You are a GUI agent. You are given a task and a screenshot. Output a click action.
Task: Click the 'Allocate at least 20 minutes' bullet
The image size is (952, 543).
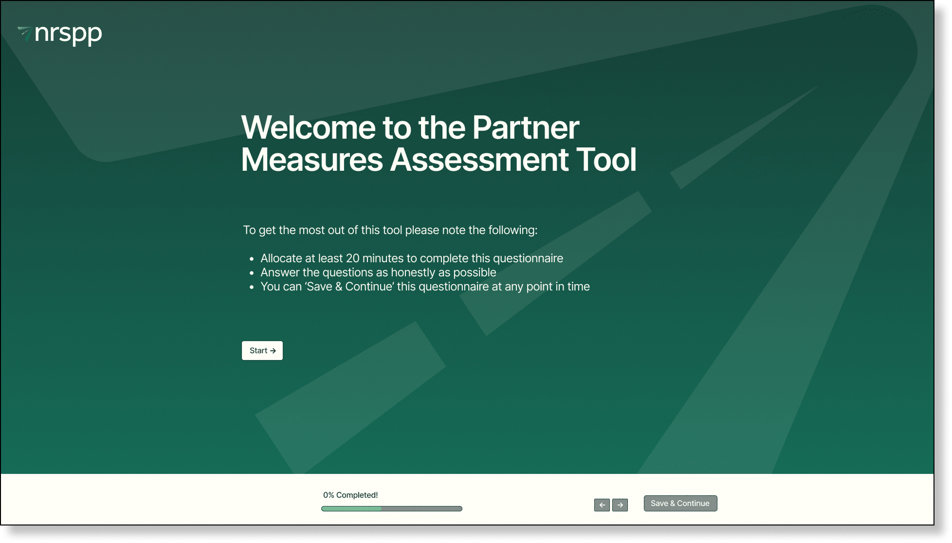point(411,258)
